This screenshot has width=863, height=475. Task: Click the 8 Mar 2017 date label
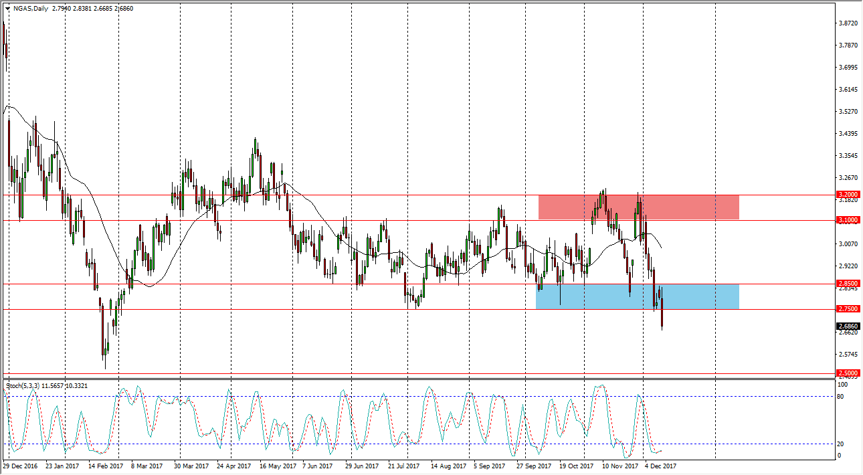pyautogui.click(x=147, y=466)
